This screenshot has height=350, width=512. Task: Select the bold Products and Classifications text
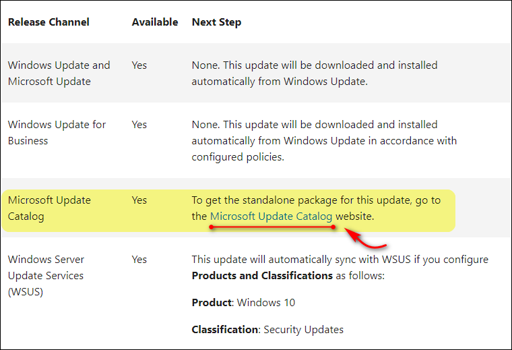tap(262, 276)
